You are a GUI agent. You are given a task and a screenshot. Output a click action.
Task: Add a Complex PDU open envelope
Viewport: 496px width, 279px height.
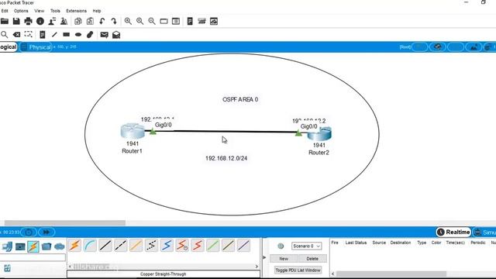(116, 34)
